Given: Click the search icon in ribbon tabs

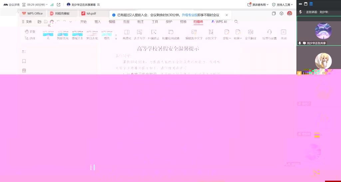Looking at the screenshot, I should point(236,22).
